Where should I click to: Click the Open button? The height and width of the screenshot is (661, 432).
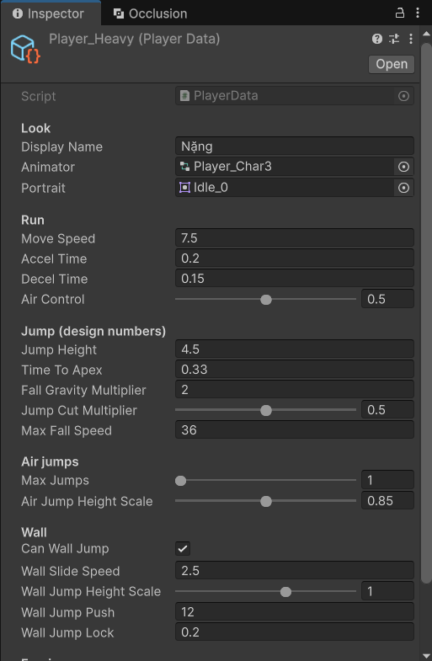pyautogui.click(x=392, y=64)
